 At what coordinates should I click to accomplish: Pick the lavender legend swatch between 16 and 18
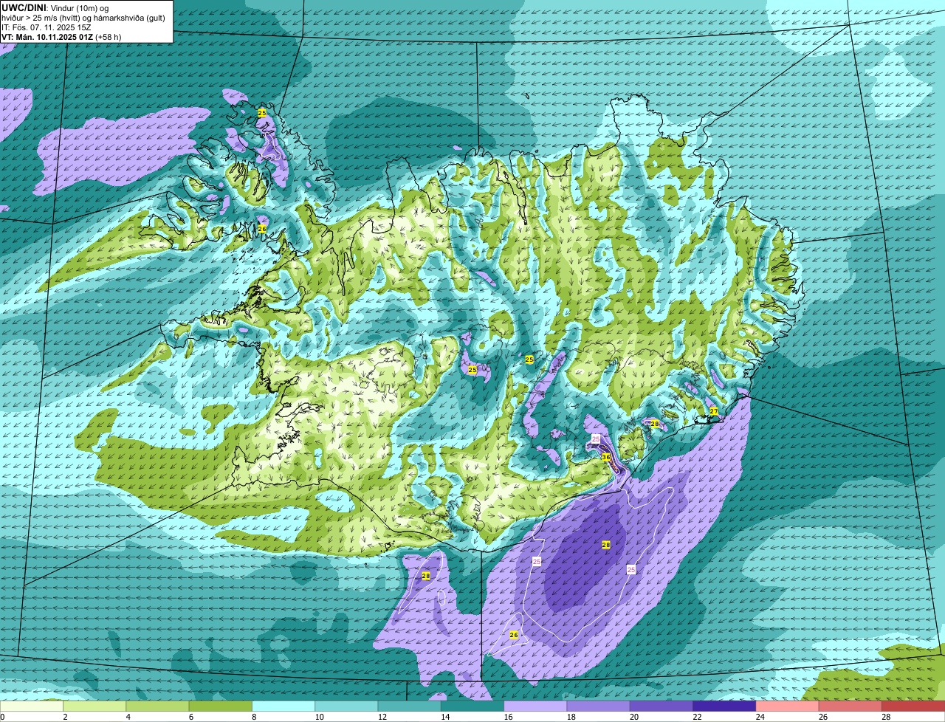coord(535,706)
